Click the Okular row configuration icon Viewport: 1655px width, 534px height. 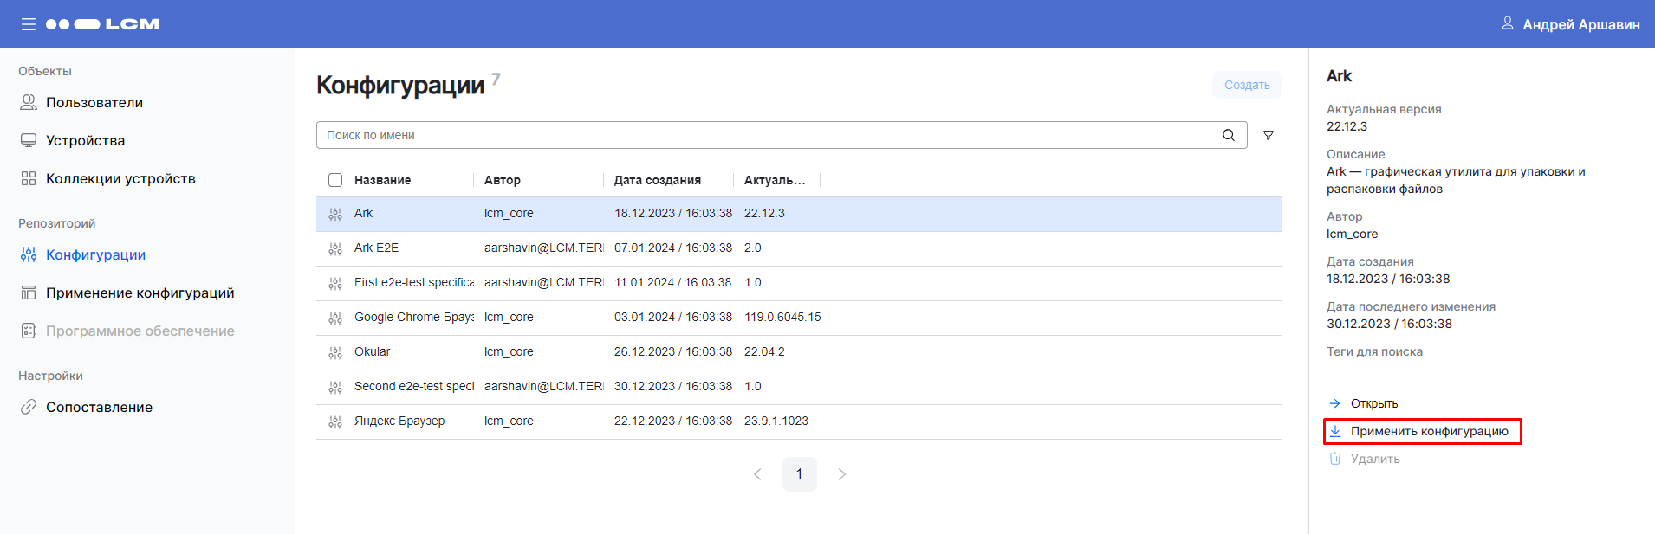point(335,352)
